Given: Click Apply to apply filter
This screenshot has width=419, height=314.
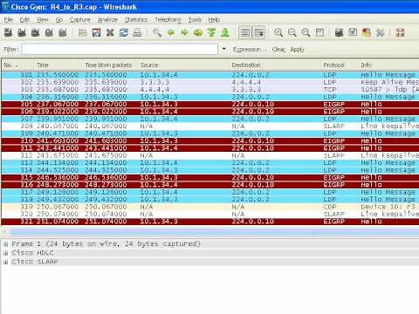Looking at the screenshot, I should 297,50.
